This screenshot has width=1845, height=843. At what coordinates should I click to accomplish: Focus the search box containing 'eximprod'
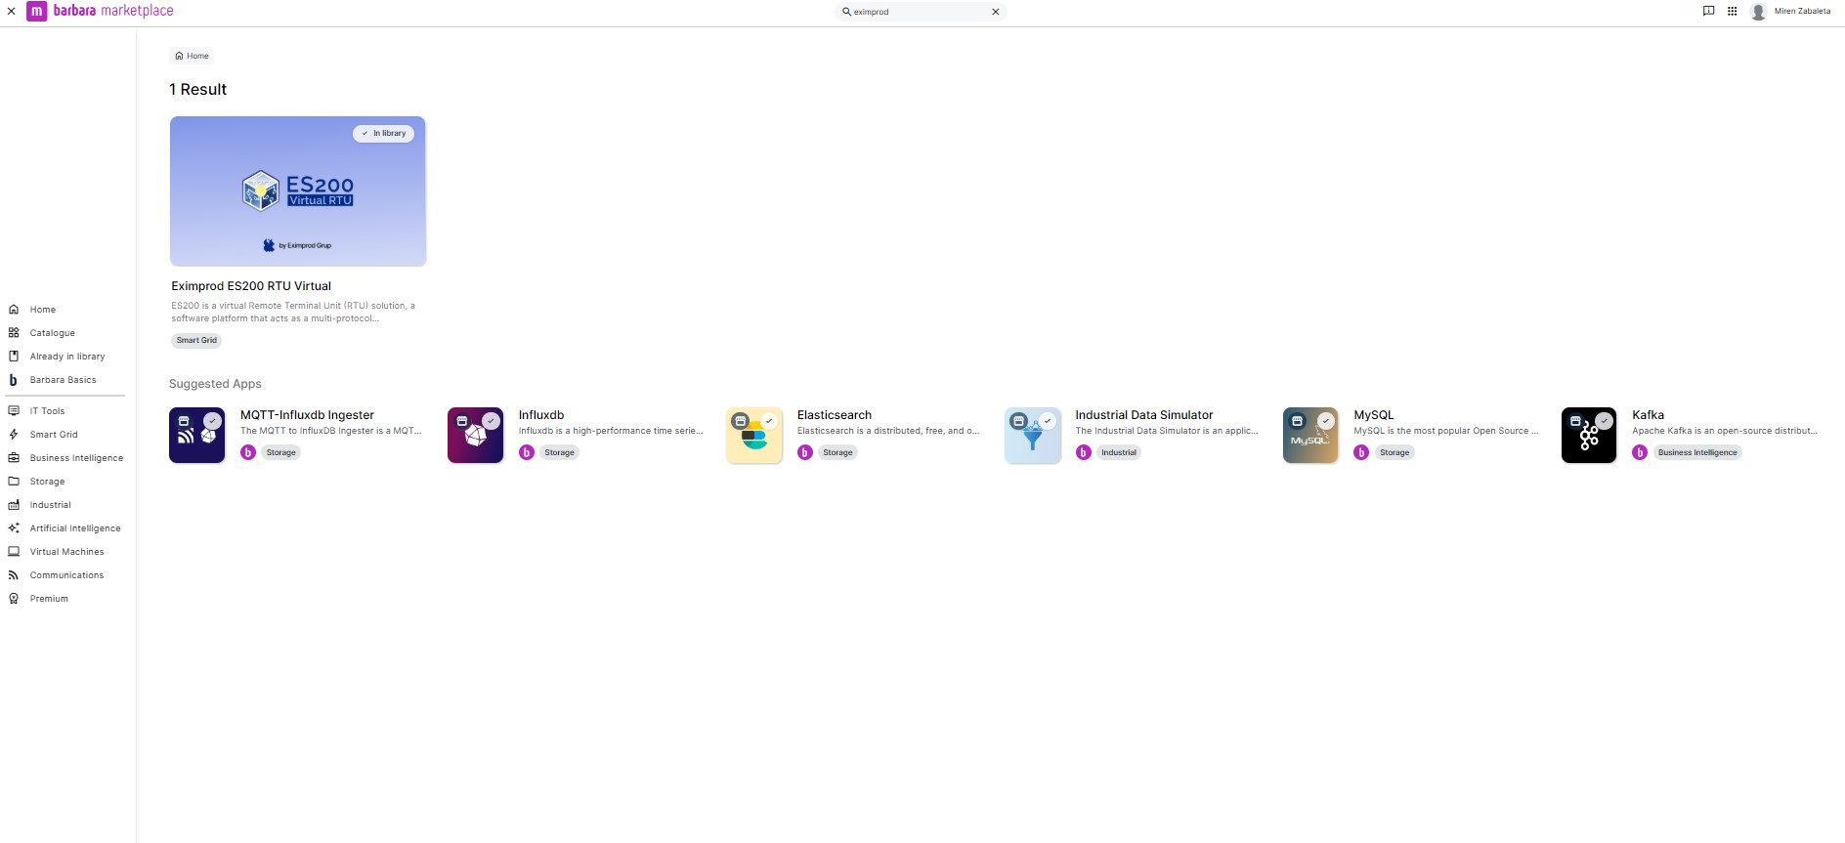(x=921, y=12)
